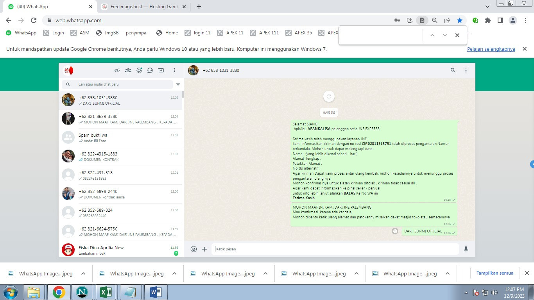Click the web.whatsapp.com address bar
534x300 pixels.
(219, 20)
